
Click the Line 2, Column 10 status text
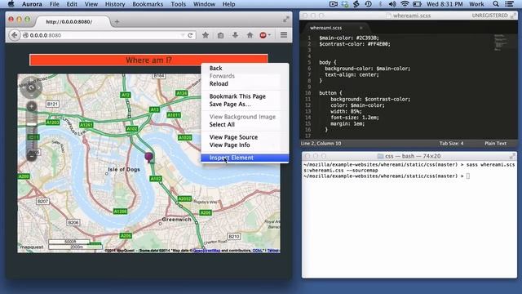[x=321, y=144]
